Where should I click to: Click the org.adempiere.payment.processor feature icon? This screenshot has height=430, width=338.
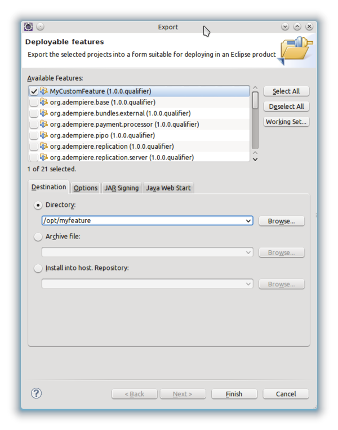[44, 124]
